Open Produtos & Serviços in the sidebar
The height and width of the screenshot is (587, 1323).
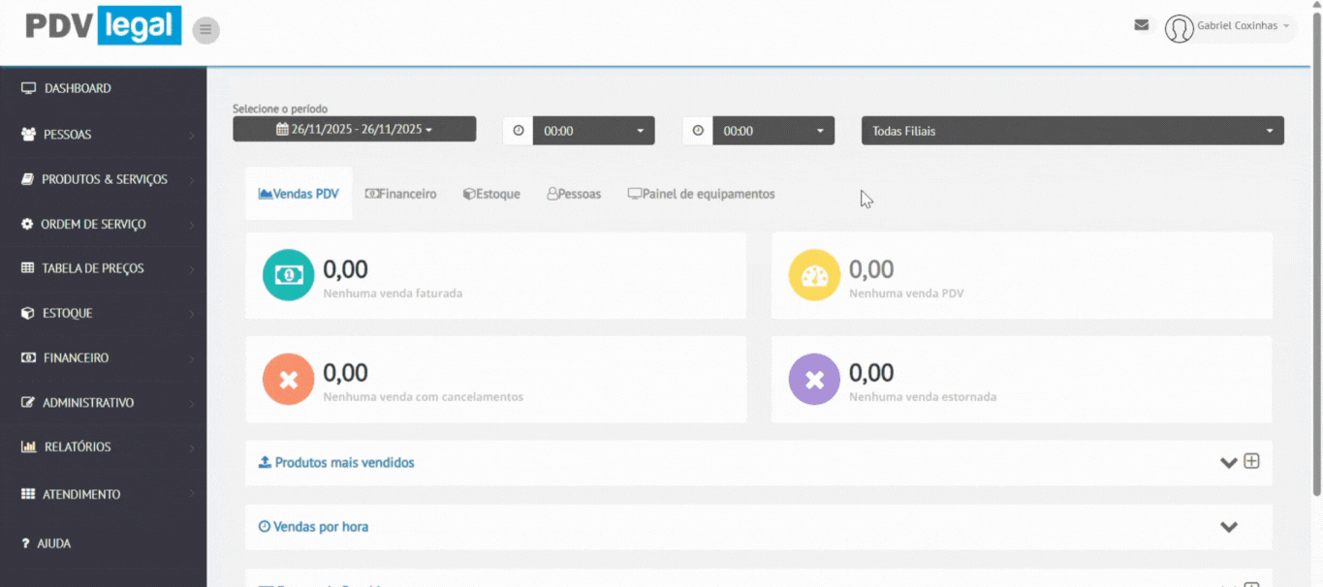104,179
